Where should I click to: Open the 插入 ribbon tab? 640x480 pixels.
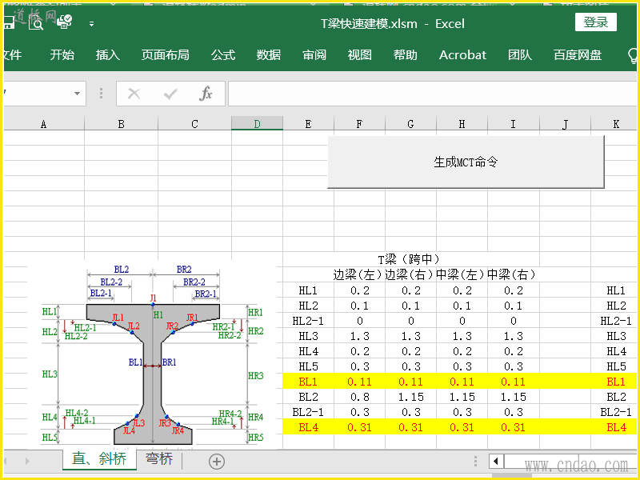click(108, 54)
